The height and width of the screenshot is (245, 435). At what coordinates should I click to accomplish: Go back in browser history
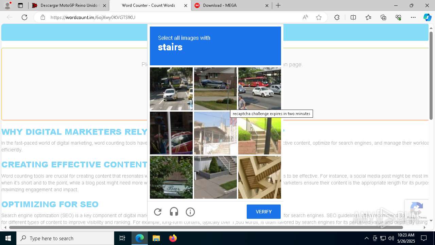(10, 17)
